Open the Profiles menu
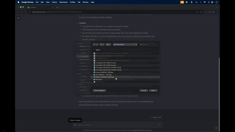 73,2
